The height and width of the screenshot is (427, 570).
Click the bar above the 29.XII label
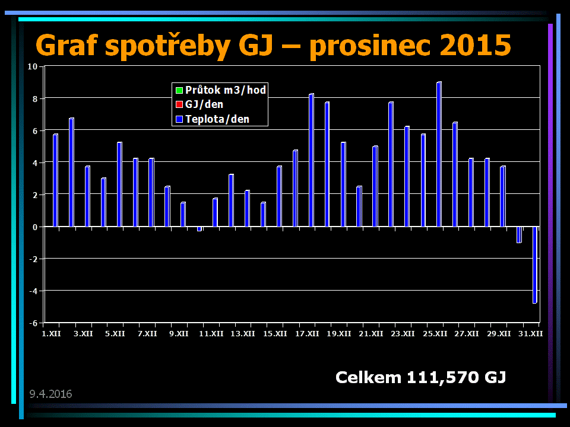(x=503, y=196)
